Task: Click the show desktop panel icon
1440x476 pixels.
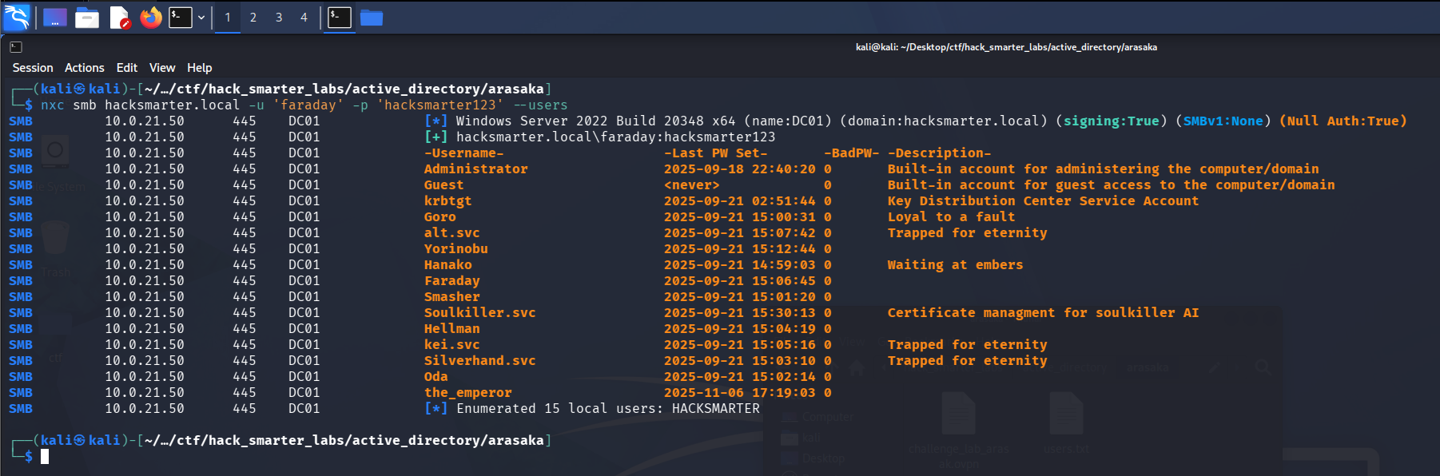Action: (54, 17)
